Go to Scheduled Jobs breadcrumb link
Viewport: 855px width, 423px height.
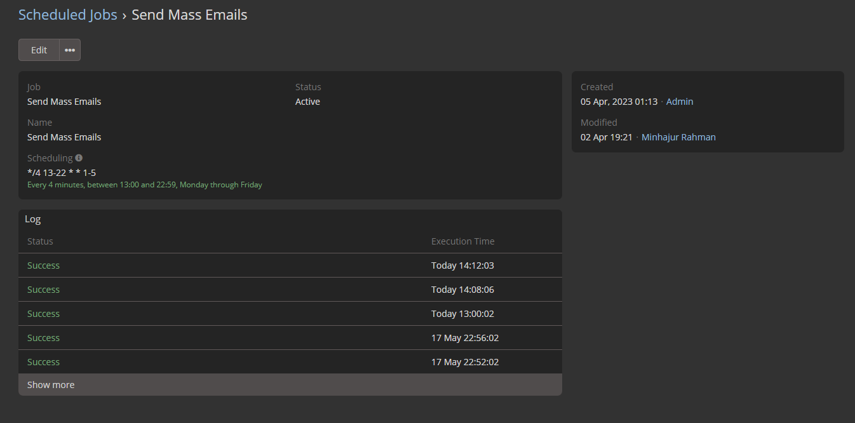pos(68,15)
